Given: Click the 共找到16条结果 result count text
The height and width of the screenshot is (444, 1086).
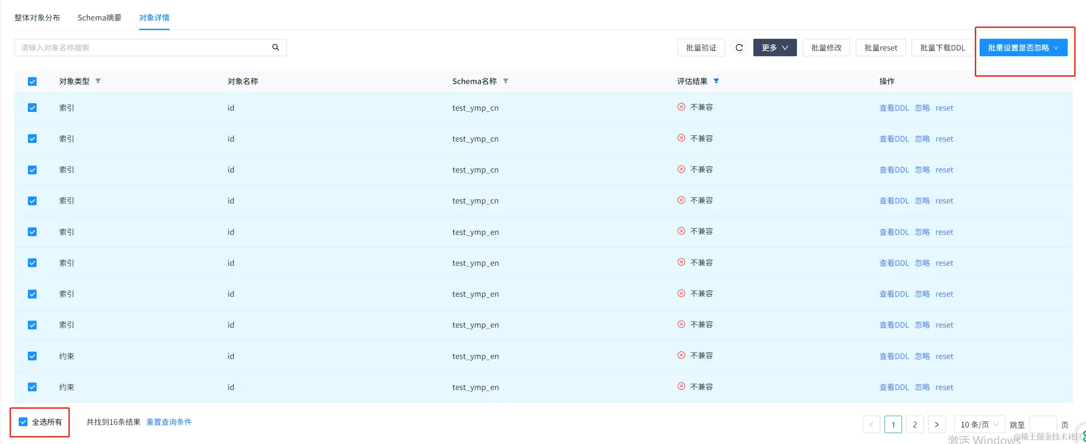Looking at the screenshot, I should coord(113,422).
